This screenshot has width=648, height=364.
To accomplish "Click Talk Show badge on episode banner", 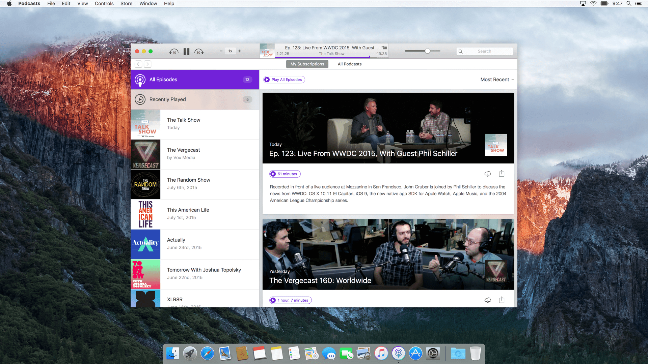I will tap(496, 145).
